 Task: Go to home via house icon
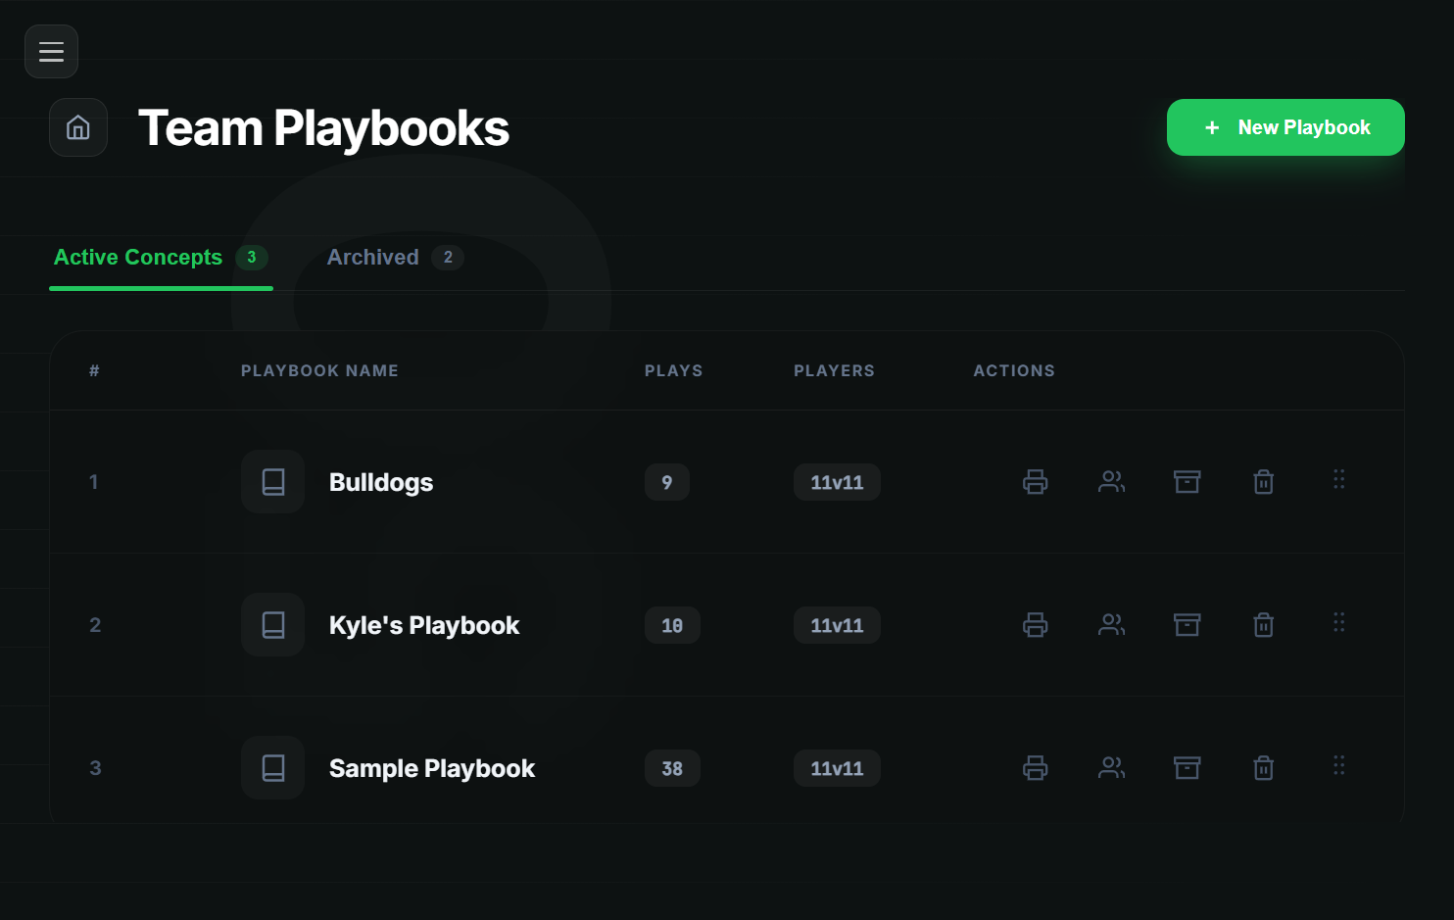click(78, 127)
